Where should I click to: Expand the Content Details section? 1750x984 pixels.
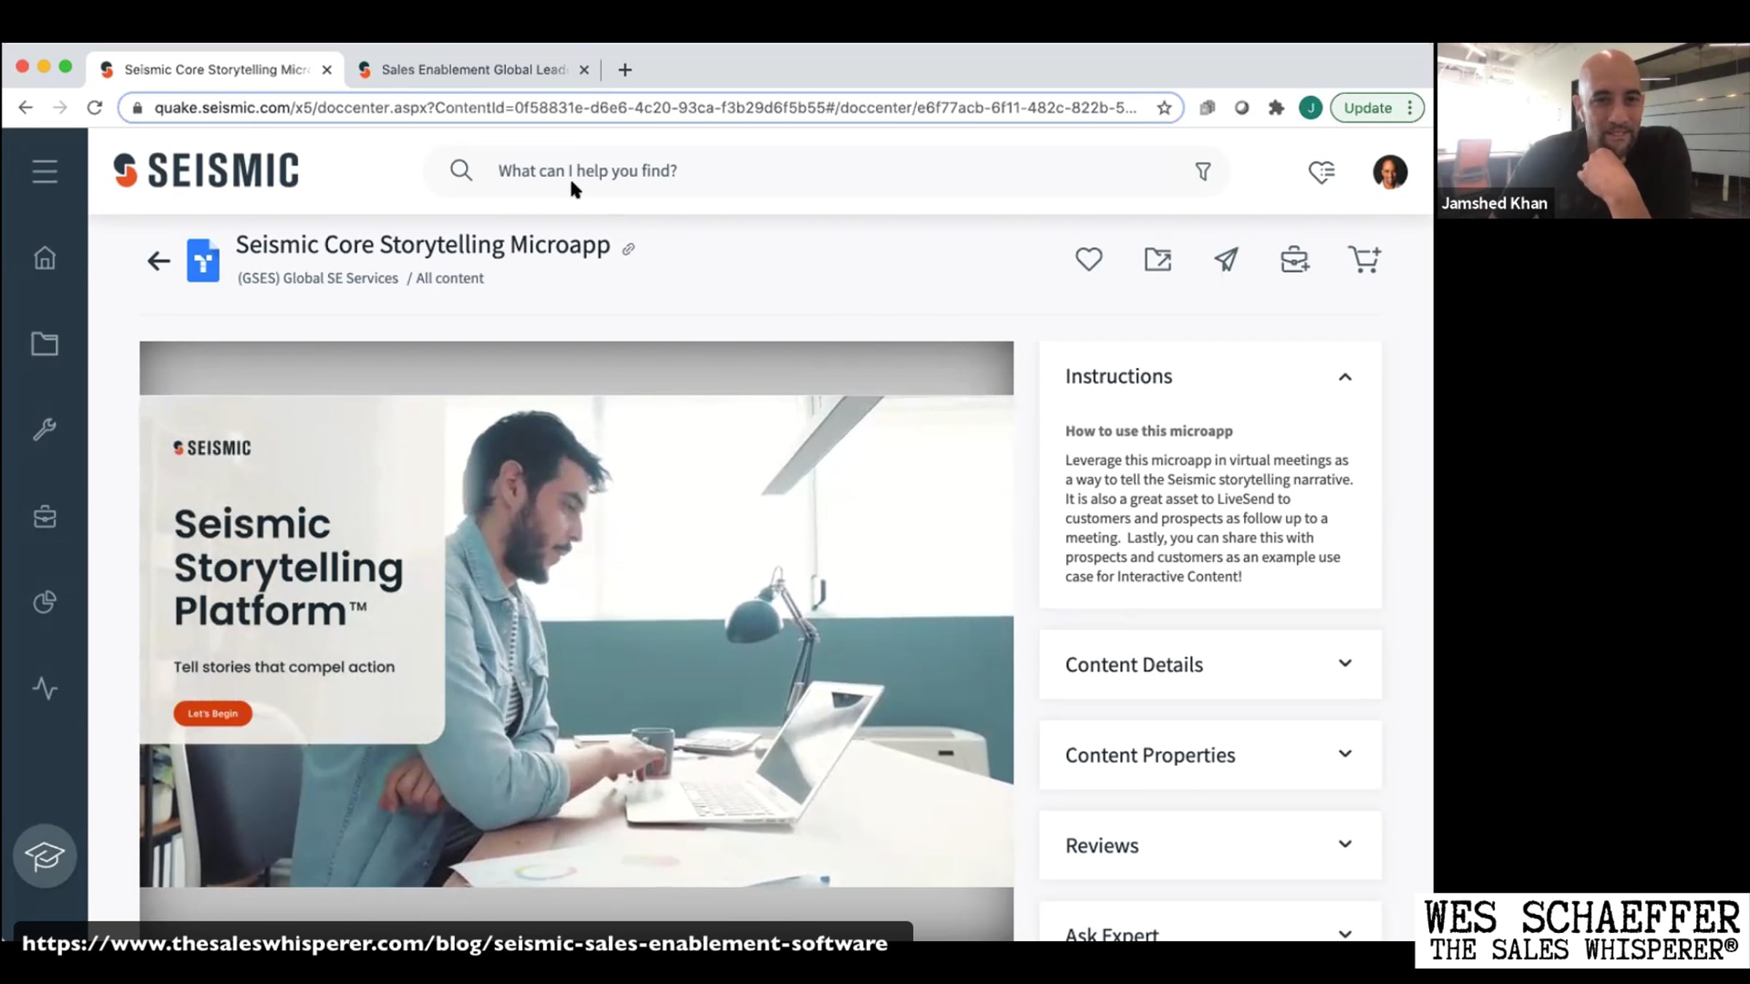click(1345, 664)
